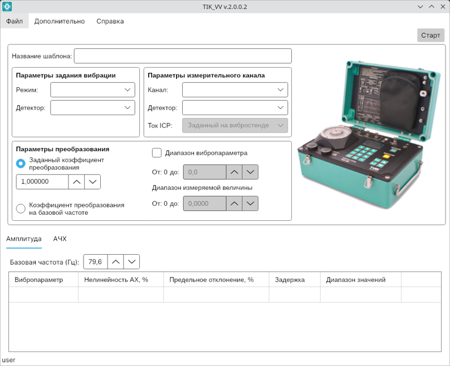450x366 pixels.
Task: Click the vibration calibrator device image
Action: coord(369,134)
